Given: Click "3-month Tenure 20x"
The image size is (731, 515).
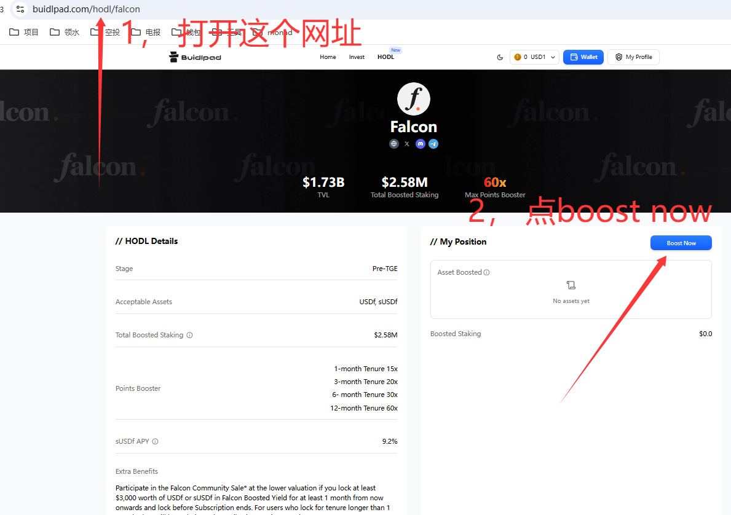Looking at the screenshot, I should [x=366, y=382].
